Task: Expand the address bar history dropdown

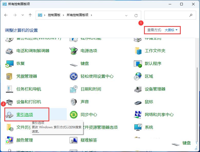Action: click(x=126, y=16)
